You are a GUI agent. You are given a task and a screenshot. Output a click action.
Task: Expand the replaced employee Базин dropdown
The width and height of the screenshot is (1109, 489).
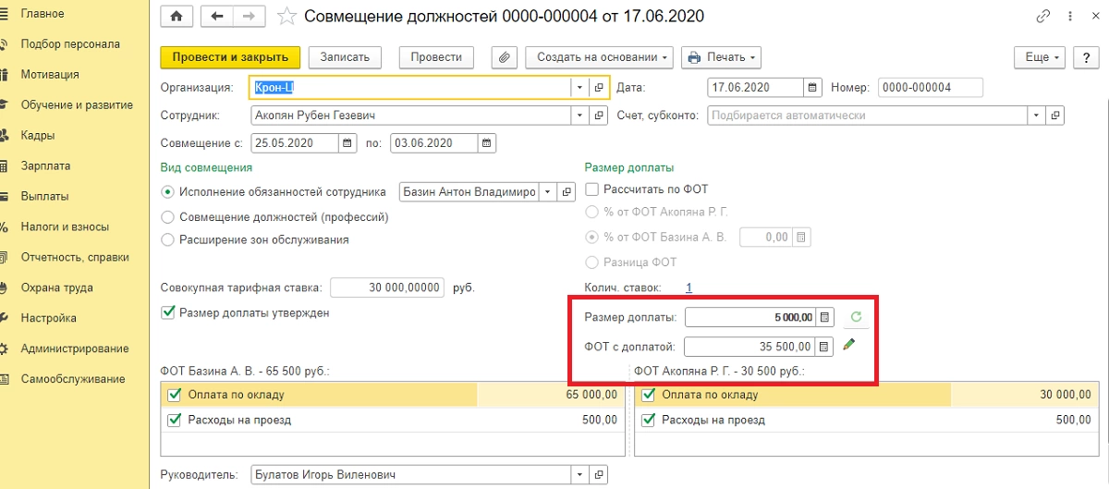tap(546, 191)
